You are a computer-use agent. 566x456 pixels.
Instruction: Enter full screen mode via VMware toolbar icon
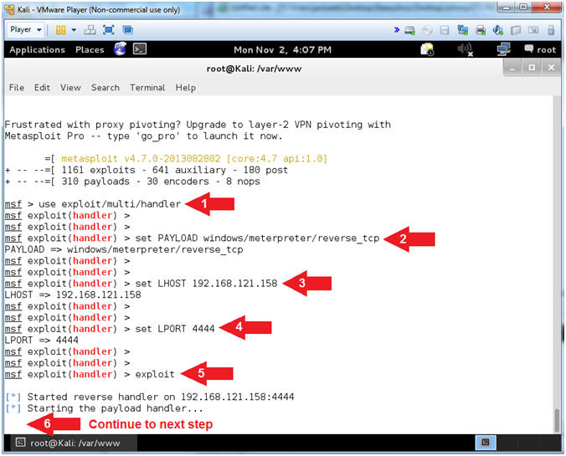(x=108, y=30)
